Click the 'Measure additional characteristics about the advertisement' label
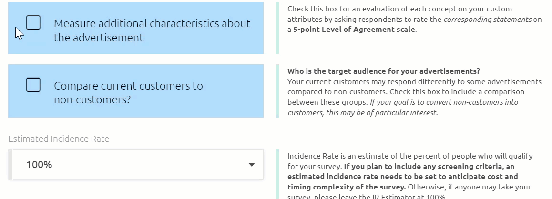This screenshot has width=552, height=199. (x=152, y=30)
